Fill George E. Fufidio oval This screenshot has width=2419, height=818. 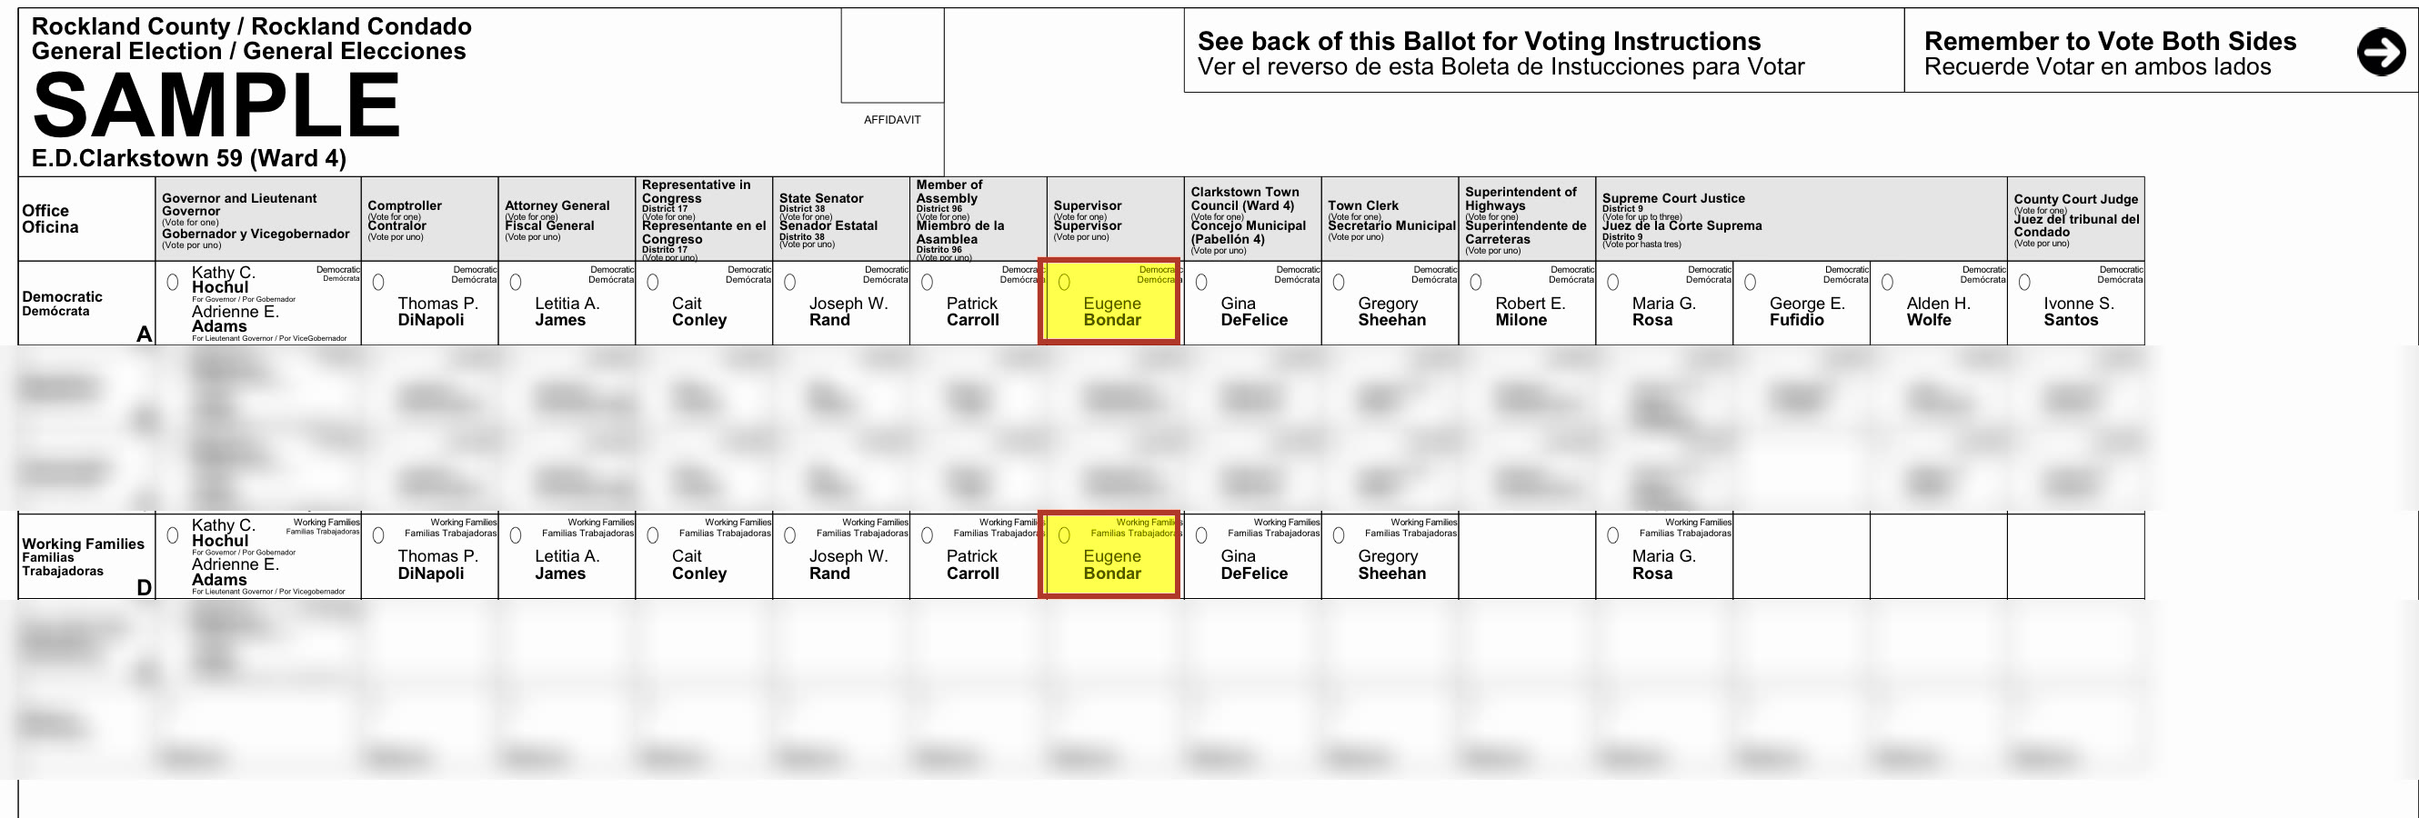[x=1750, y=283]
